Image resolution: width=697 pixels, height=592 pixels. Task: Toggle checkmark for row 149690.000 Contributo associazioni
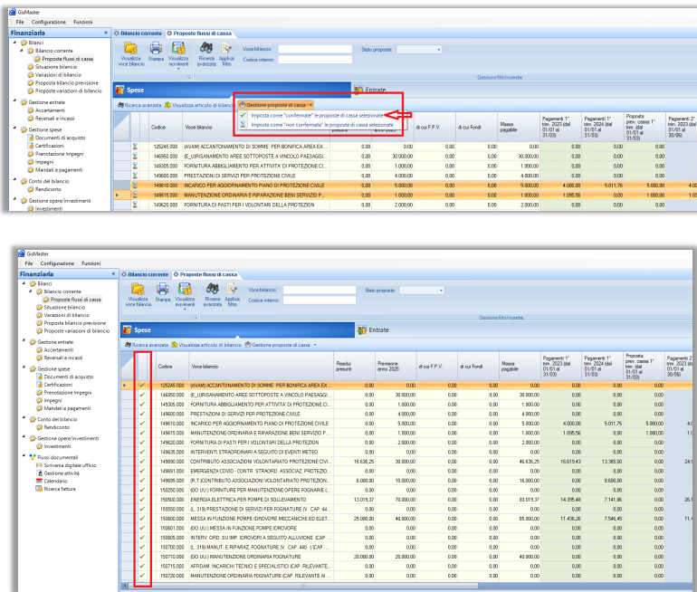tap(141, 462)
